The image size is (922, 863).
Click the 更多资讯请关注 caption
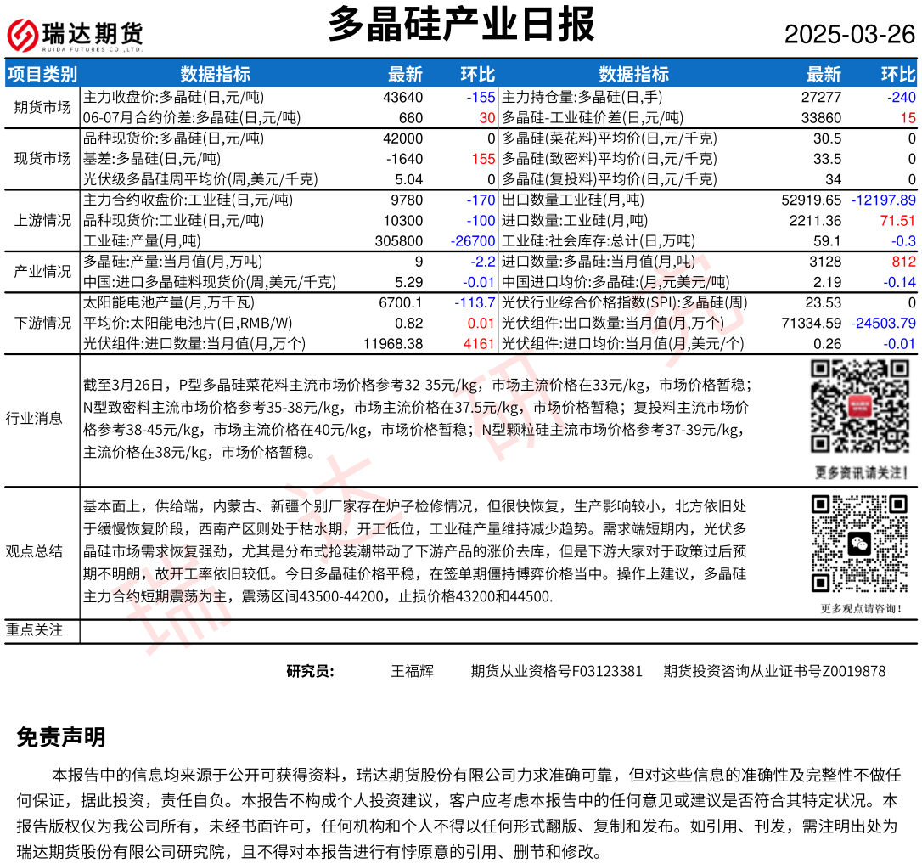point(861,472)
